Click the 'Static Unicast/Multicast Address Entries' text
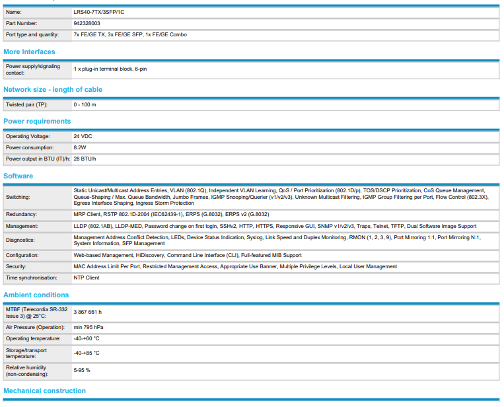 pos(120,191)
